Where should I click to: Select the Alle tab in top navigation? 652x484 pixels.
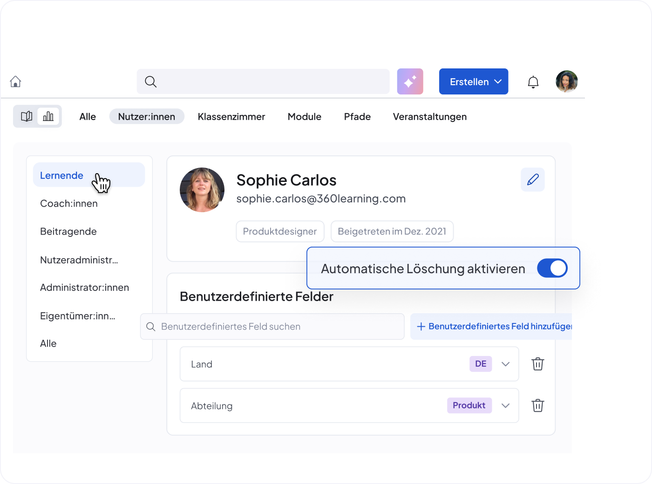(88, 116)
